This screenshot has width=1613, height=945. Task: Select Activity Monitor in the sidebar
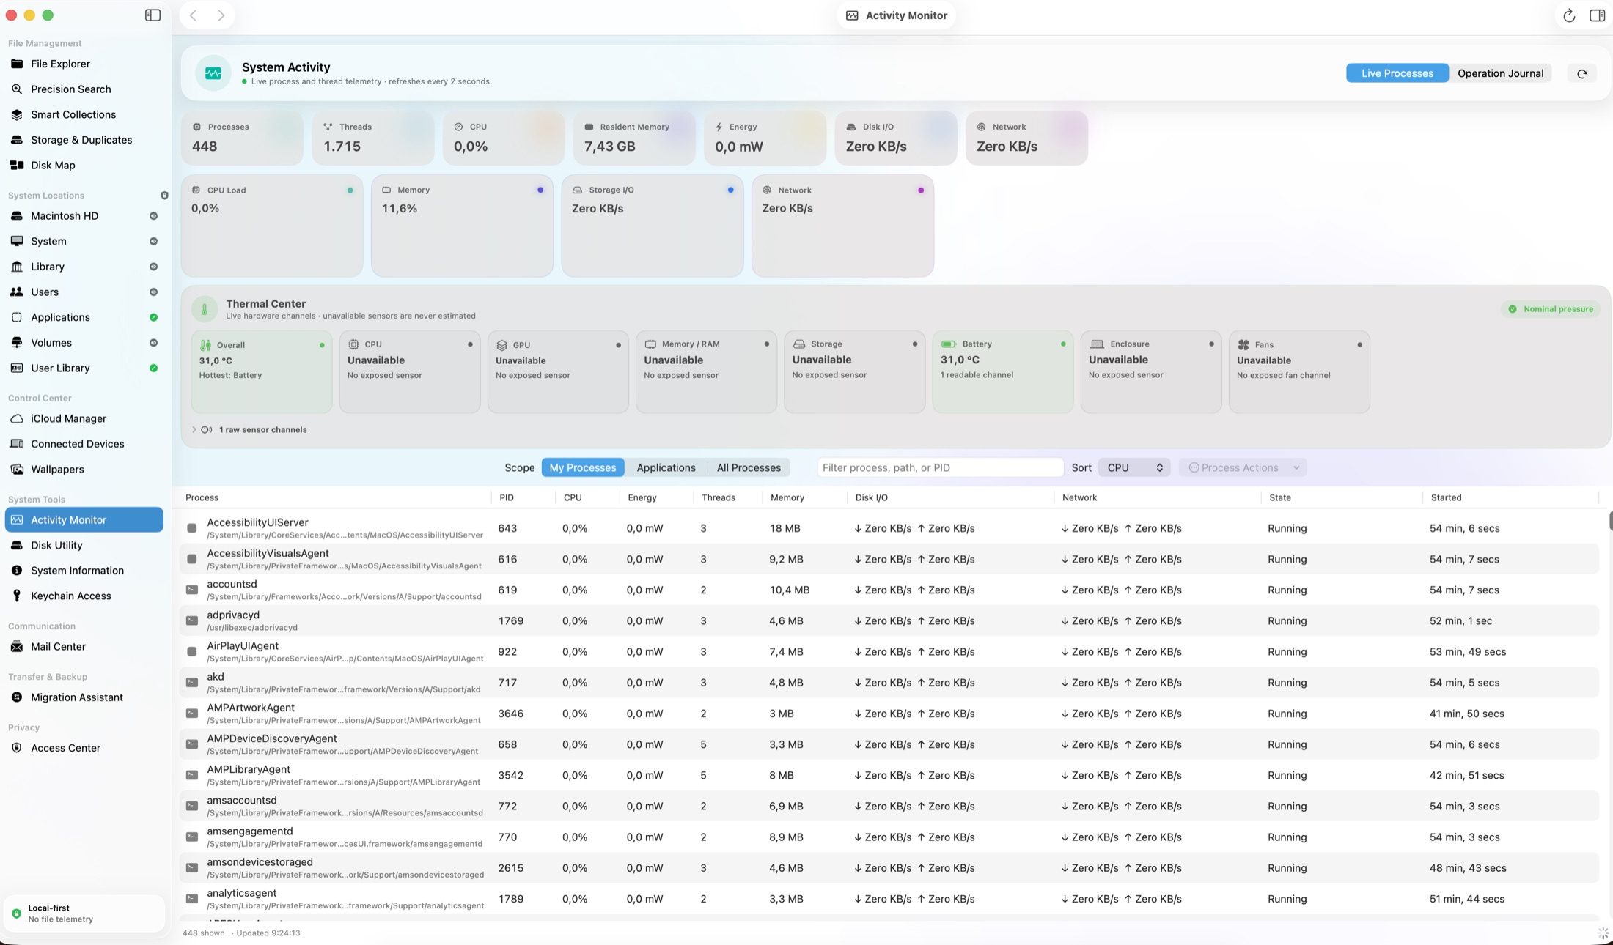point(84,520)
